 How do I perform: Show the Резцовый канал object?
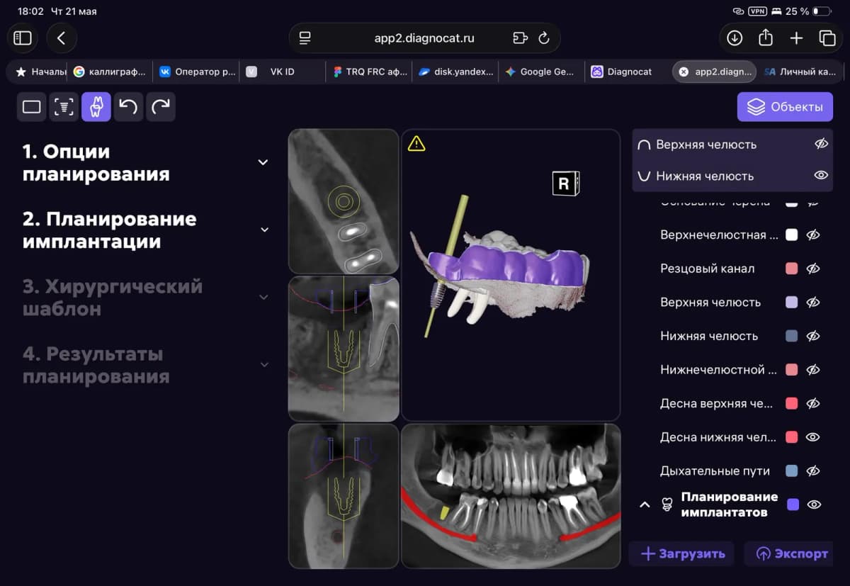click(813, 269)
